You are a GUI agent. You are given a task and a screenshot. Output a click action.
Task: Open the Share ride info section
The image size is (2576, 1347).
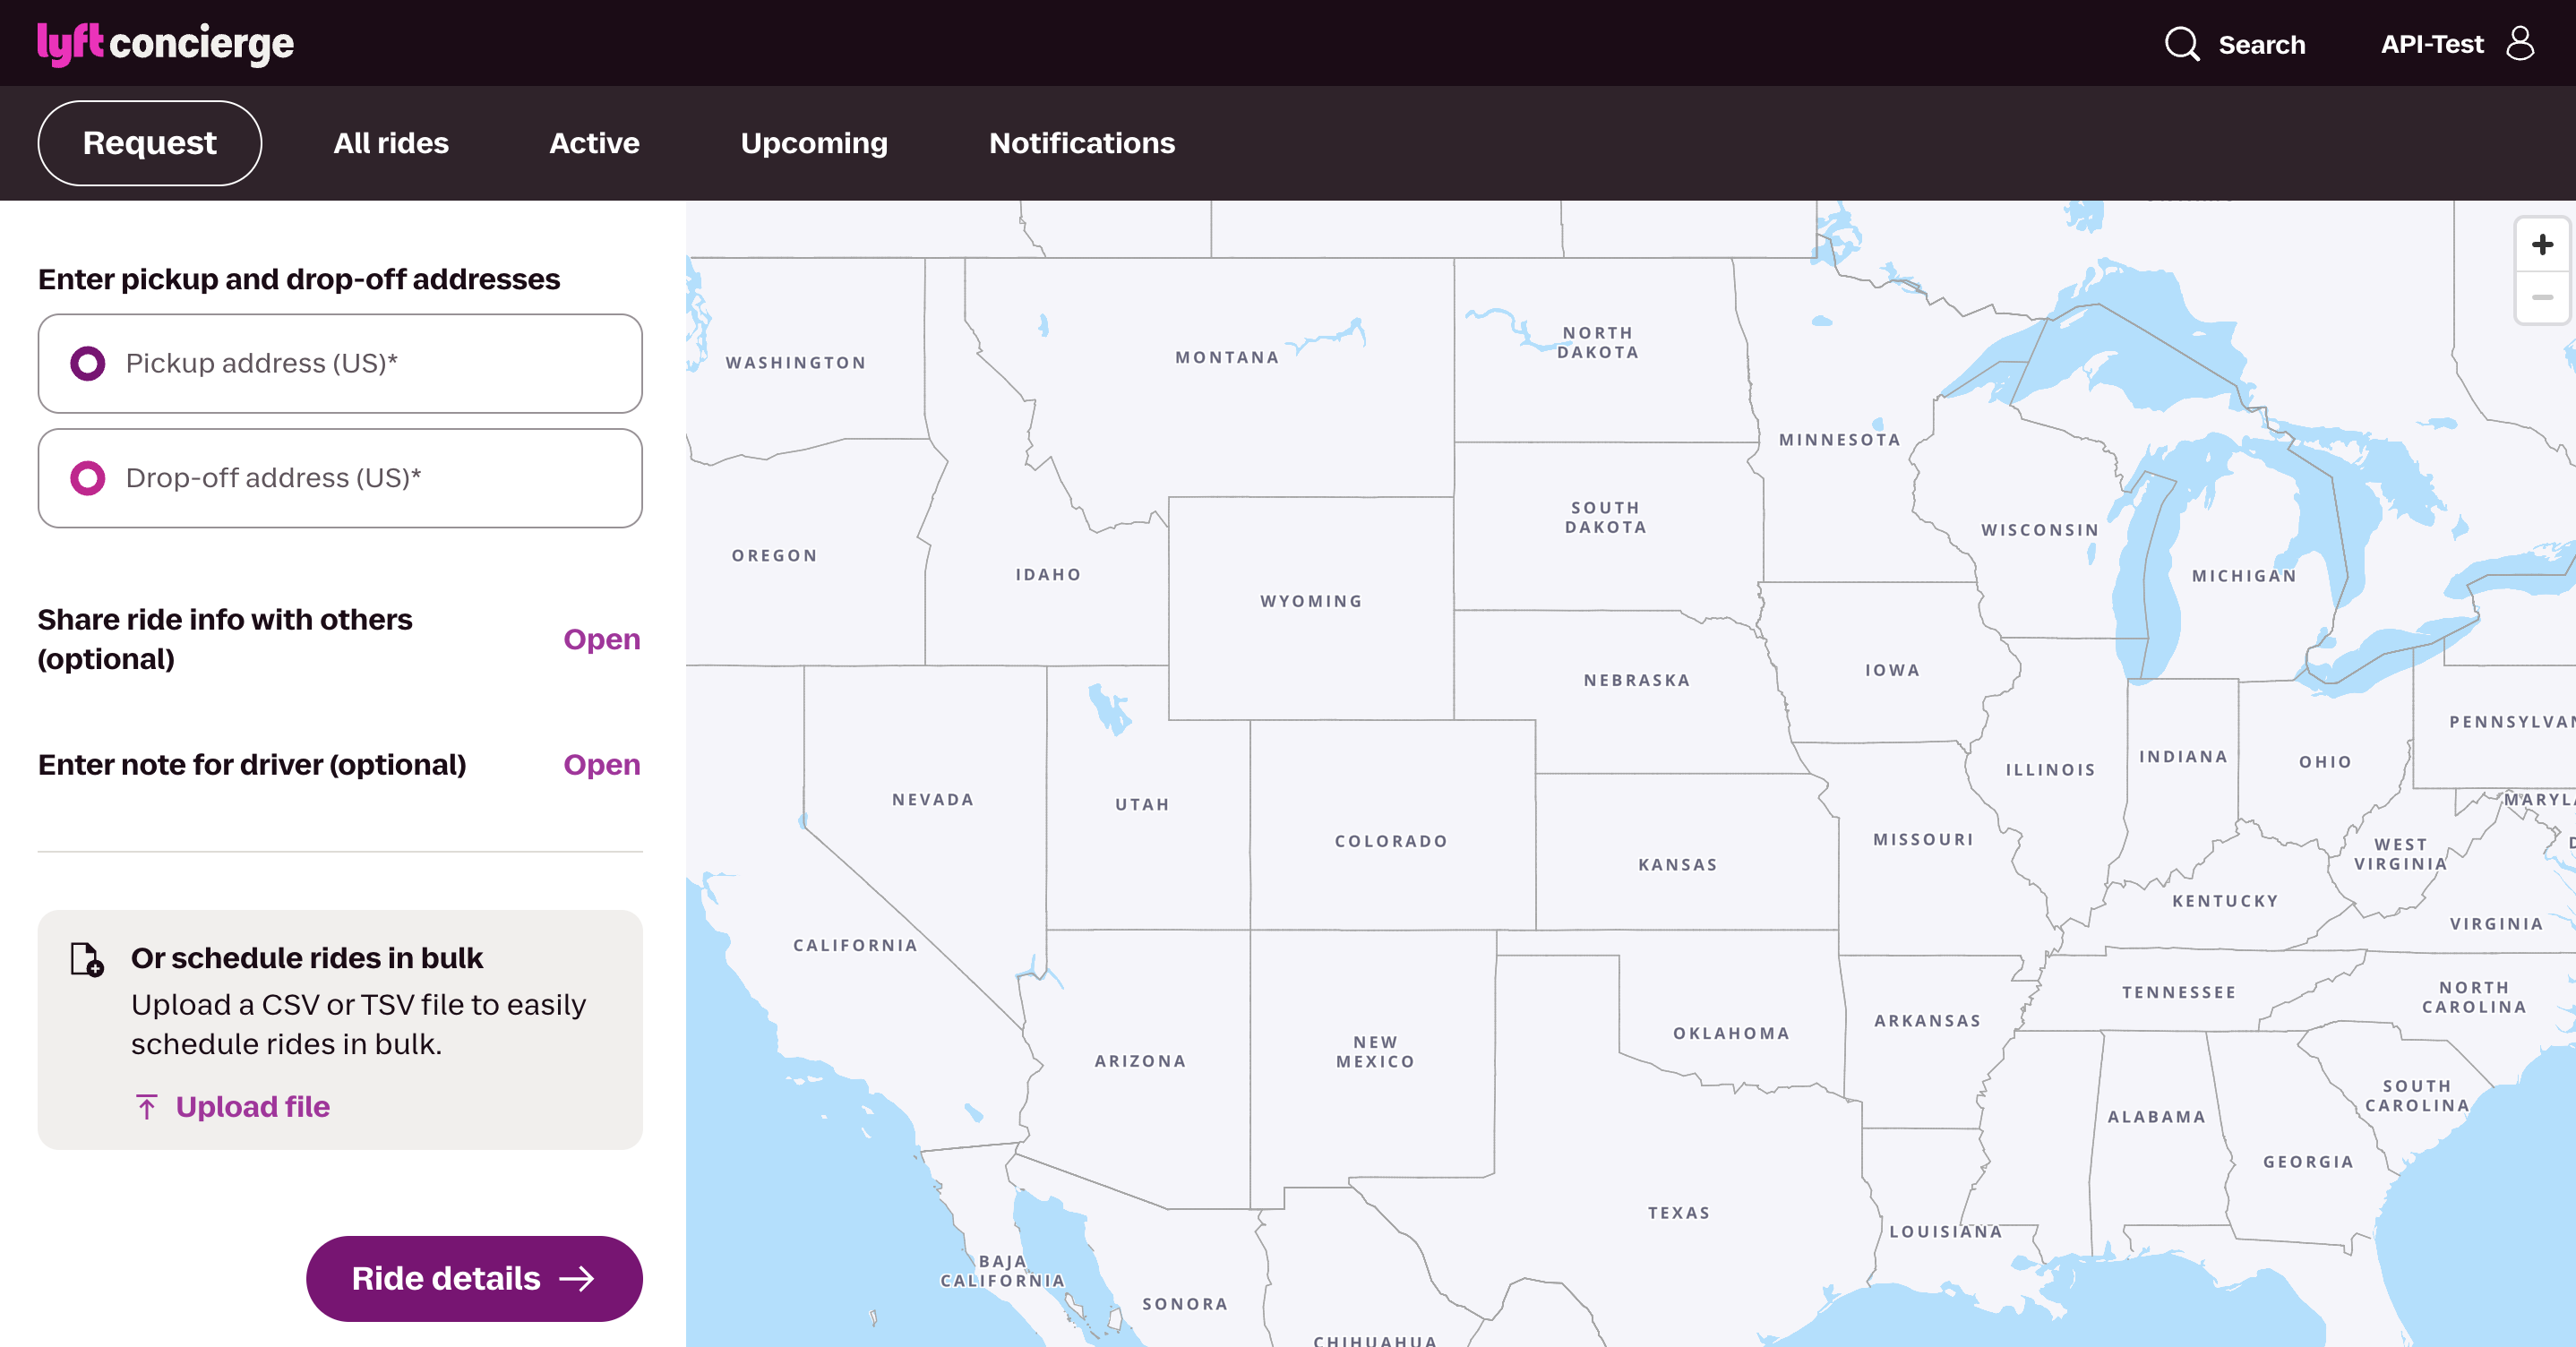(601, 639)
